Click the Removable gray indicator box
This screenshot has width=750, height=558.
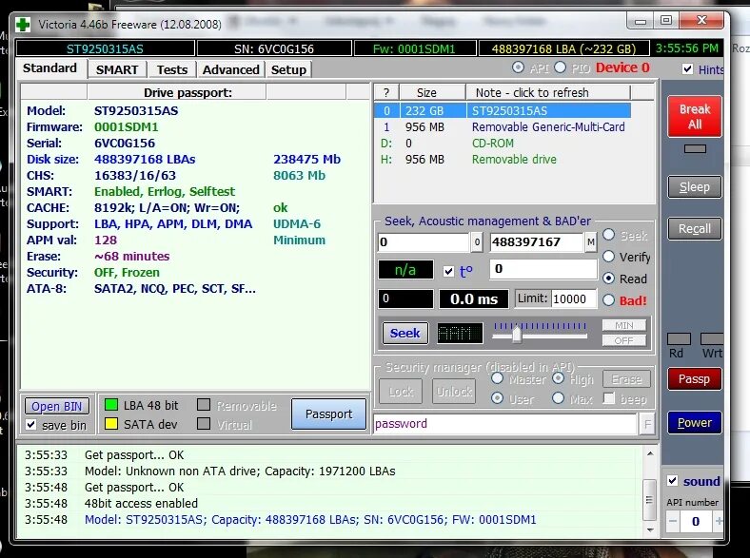tap(204, 405)
